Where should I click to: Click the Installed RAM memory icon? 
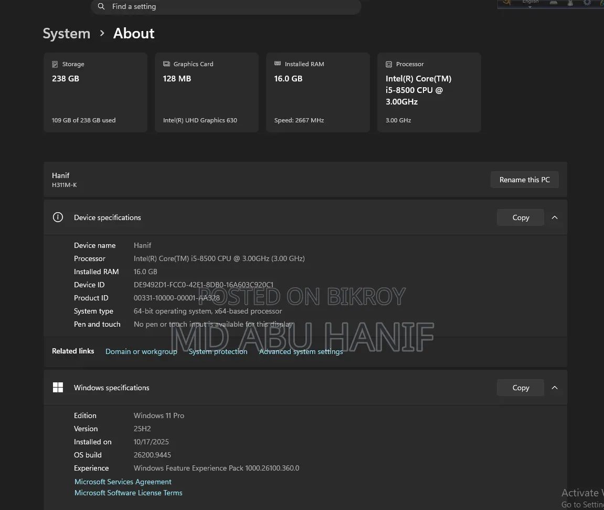(x=278, y=64)
